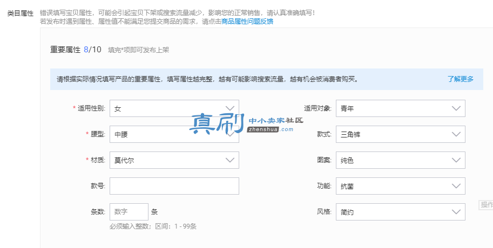This screenshot has width=493, height=248.
Task: Open the 图案 dropdown showing 纯色
Action: click(400, 160)
